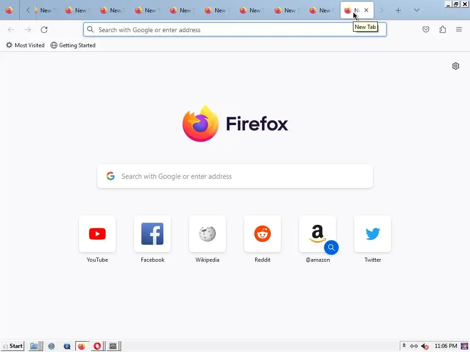
Task: Open the pinned Firefox tab at far left
Action: point(9,10)
